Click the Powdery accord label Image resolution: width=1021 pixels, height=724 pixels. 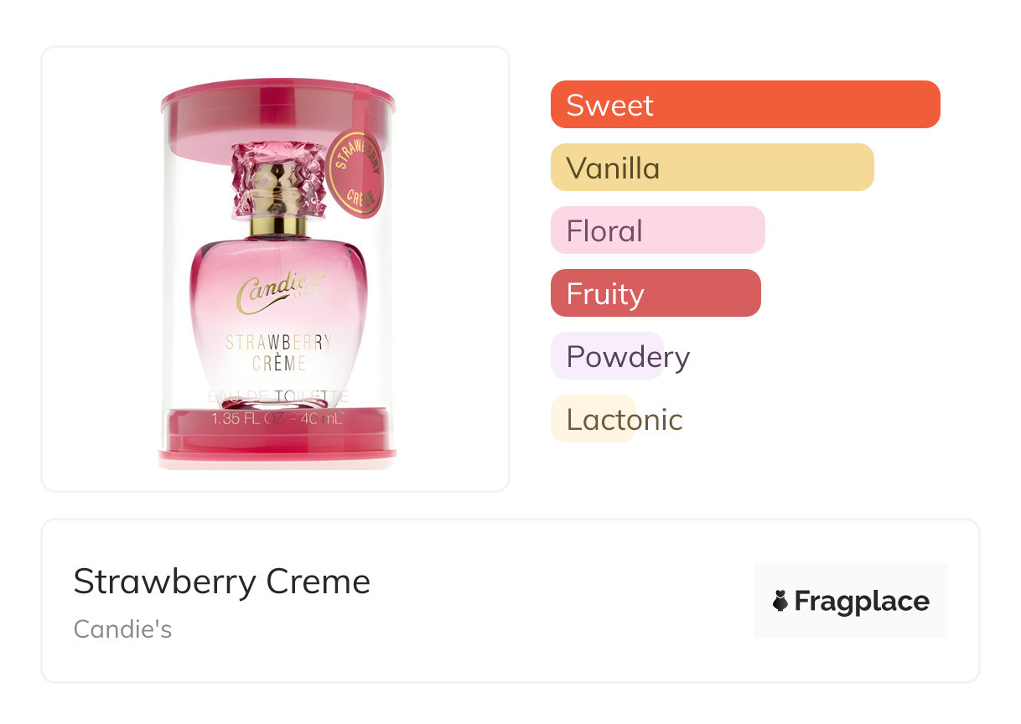coord(628,357)
